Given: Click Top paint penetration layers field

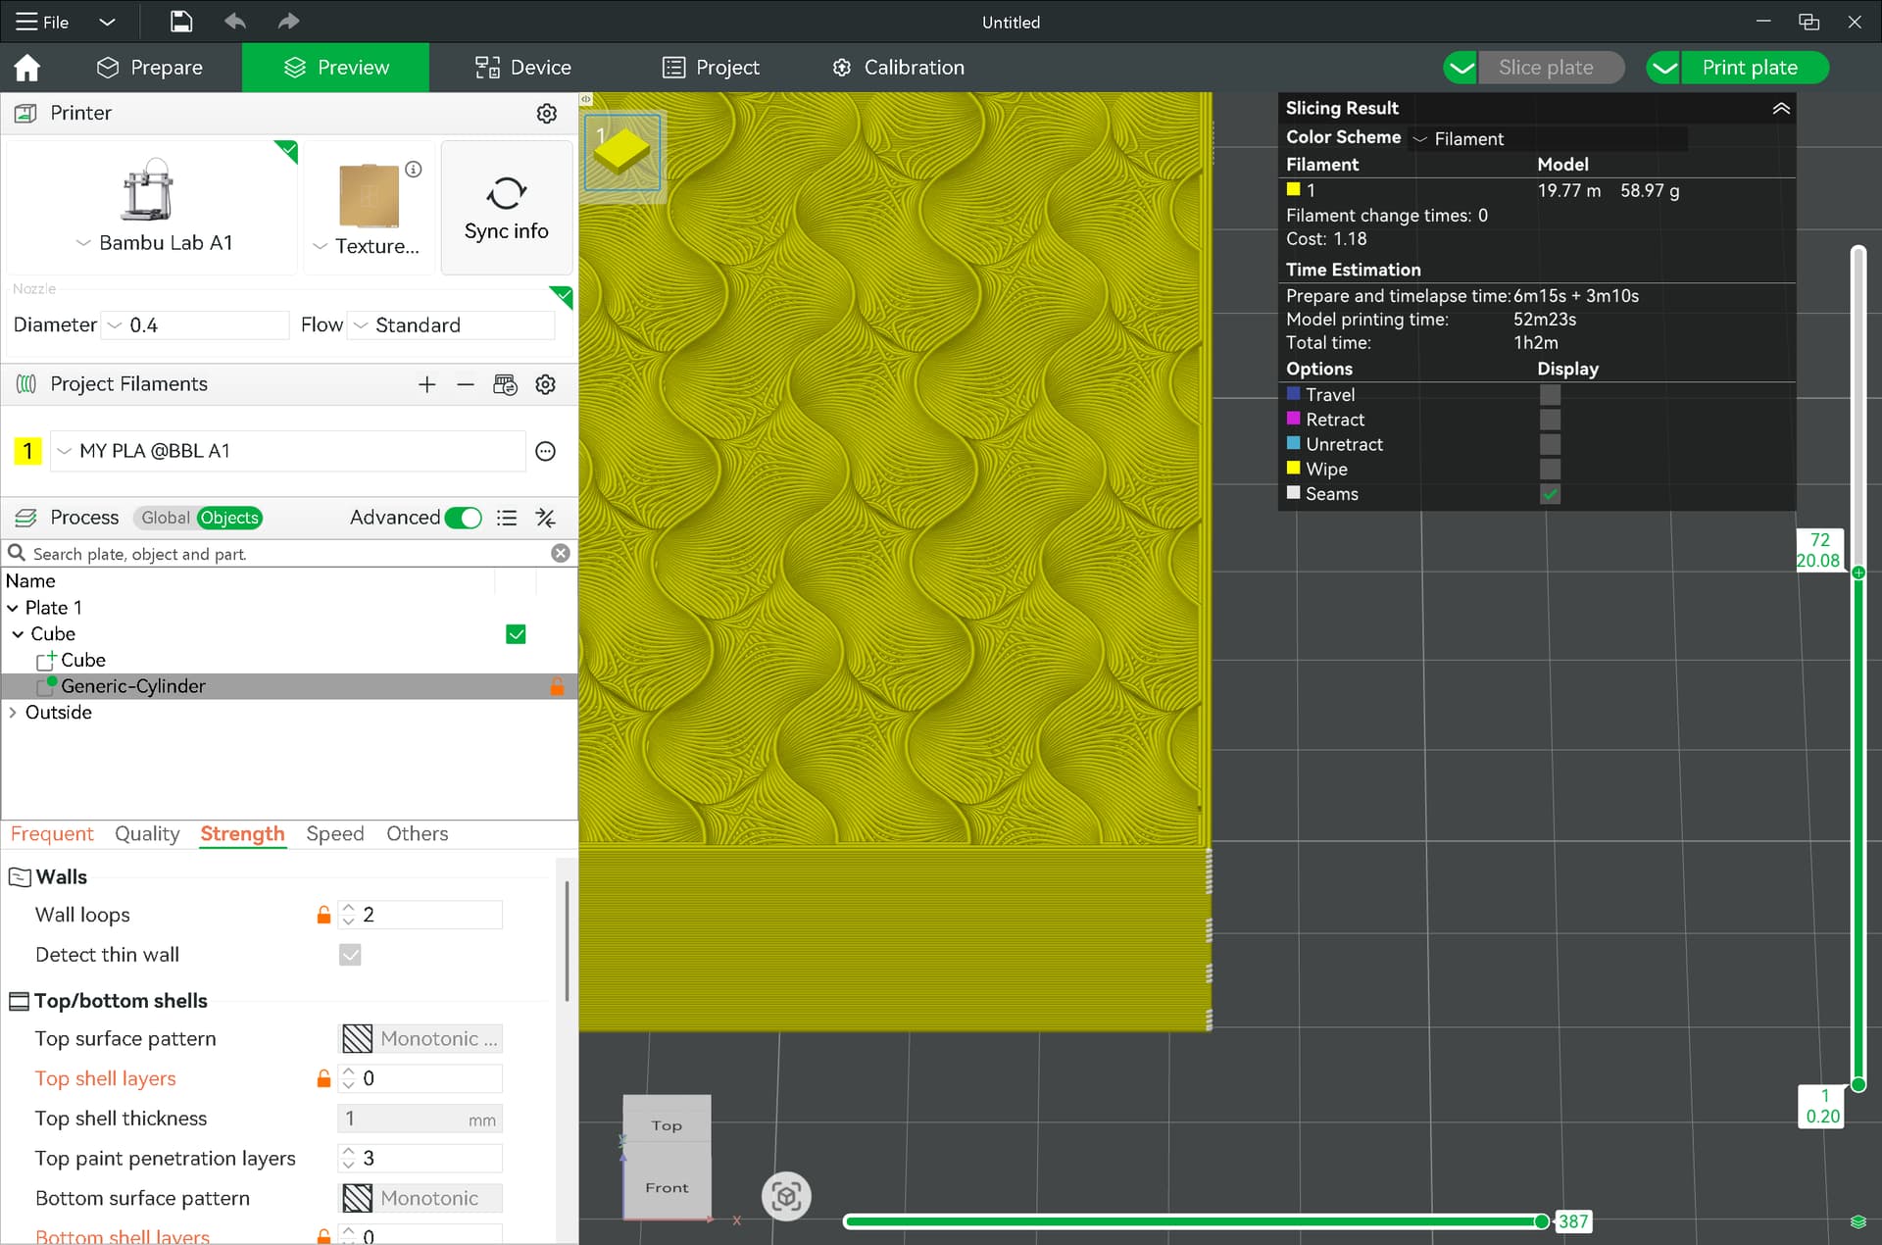Looking at the screenshot, I should tap(421, 1159).
